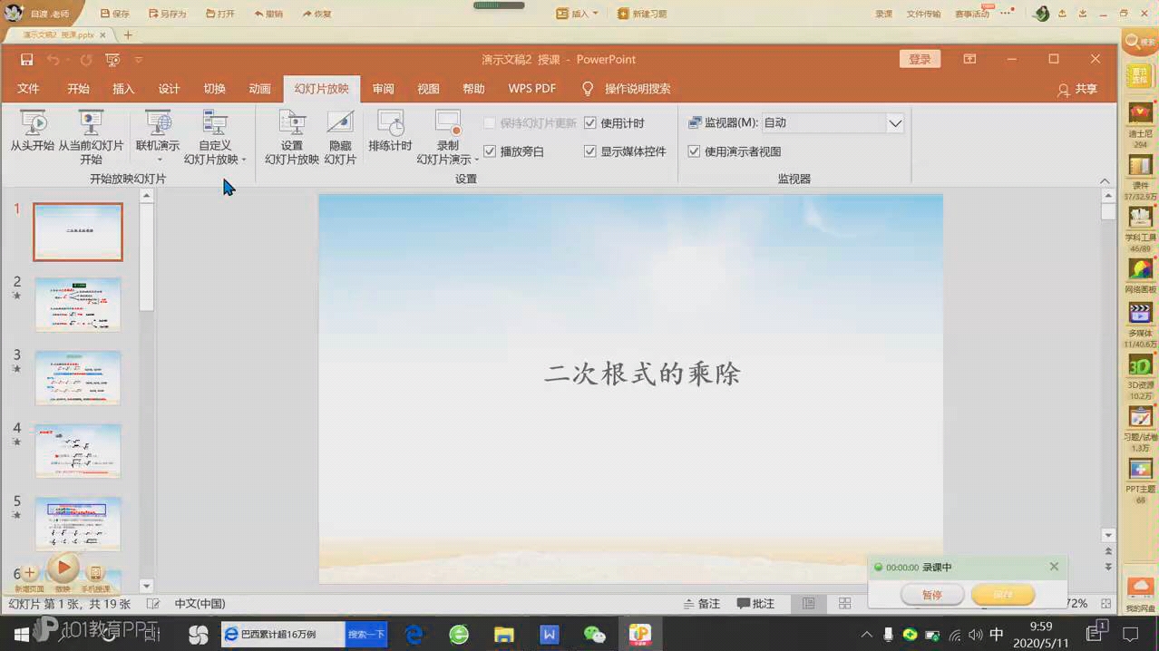Click the 登录 button in title bar
The width and height of the screenshot is (1159, 651).
tap(919, 58)
